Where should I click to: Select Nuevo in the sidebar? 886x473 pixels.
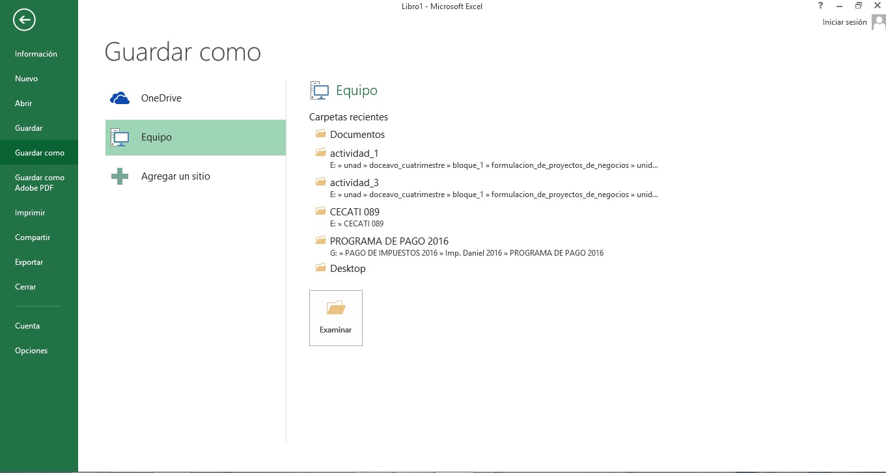tap(27, 79)
